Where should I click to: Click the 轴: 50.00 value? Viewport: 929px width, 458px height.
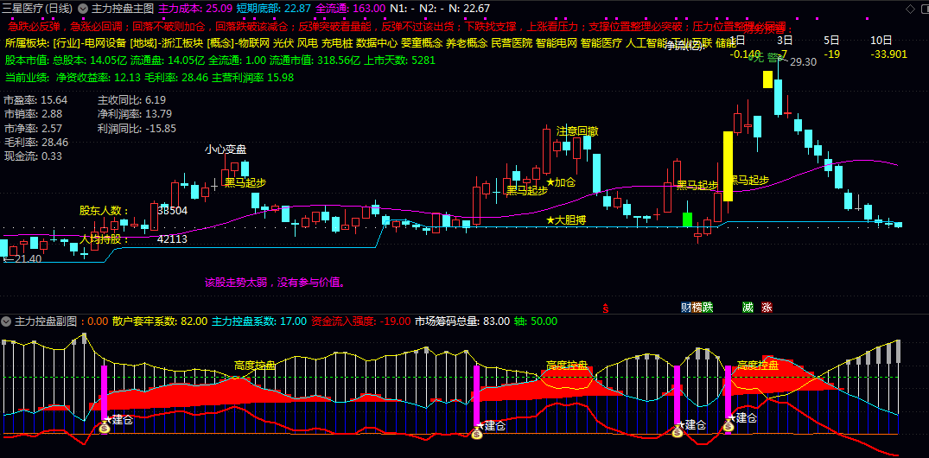click(x=536, y=321)
